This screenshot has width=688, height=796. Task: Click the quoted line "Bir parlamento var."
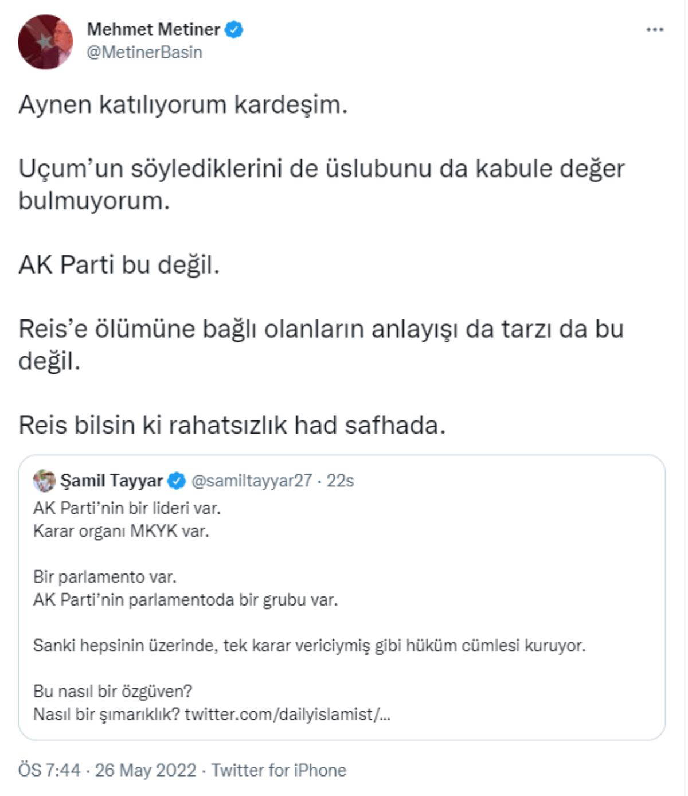click(105, 577)
